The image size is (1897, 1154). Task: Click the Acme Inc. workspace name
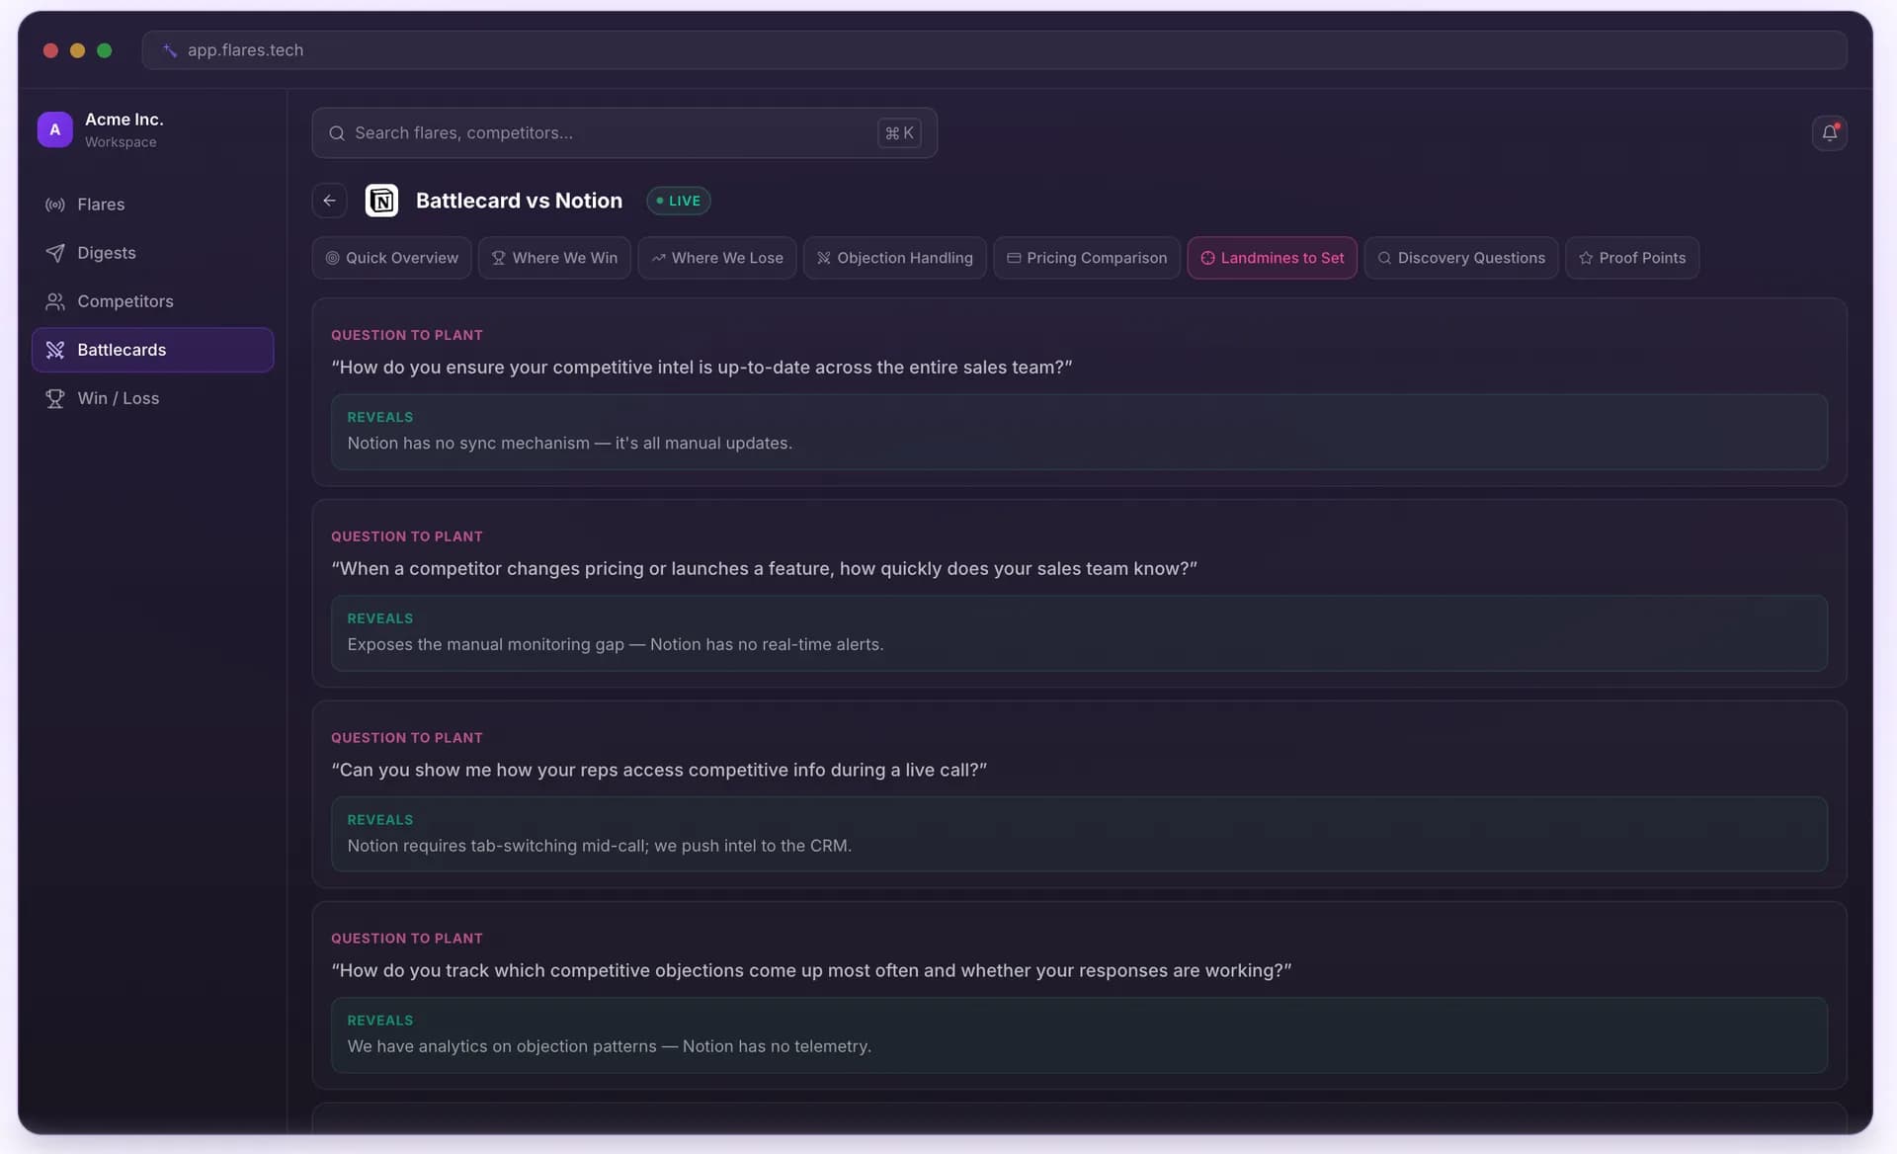pyautogui.click(x=124, y=120)
